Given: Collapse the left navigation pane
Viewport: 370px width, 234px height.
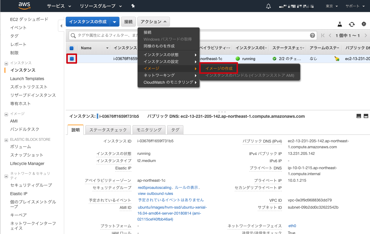Looking at the screenshot, I should click(61, 26).
